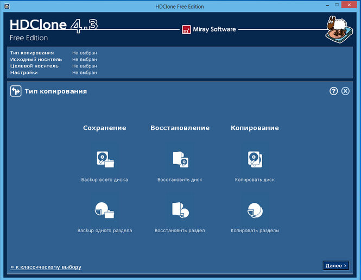The image size is (361, 280).
Task: Choose the Восстановить диск icon
Action: (180, 159)
